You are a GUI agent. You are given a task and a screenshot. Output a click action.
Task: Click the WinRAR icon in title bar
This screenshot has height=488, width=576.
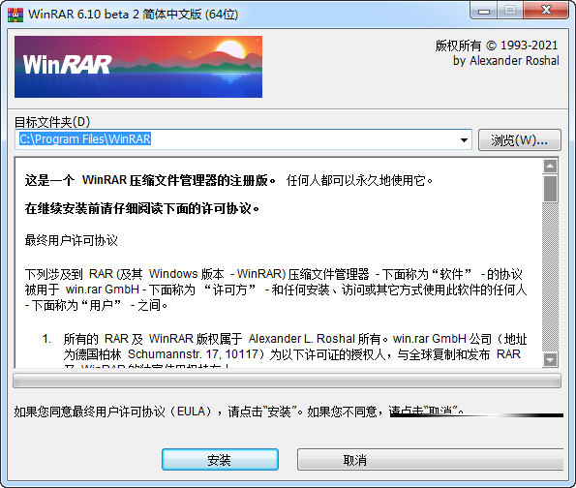(x=15, y=15)
